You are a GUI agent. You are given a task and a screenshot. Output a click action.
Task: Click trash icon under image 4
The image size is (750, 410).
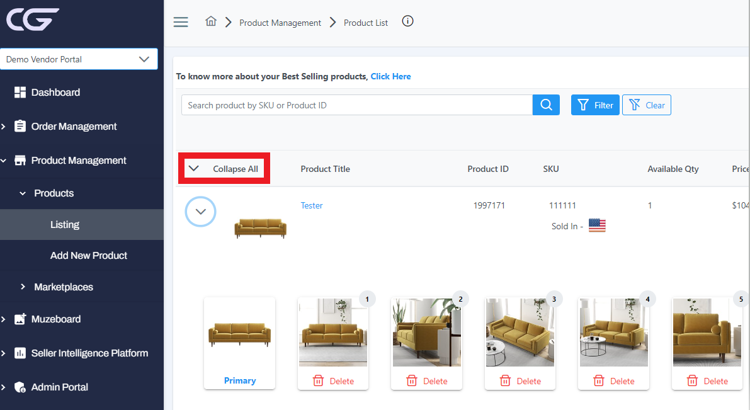click(x=599, y=381)
